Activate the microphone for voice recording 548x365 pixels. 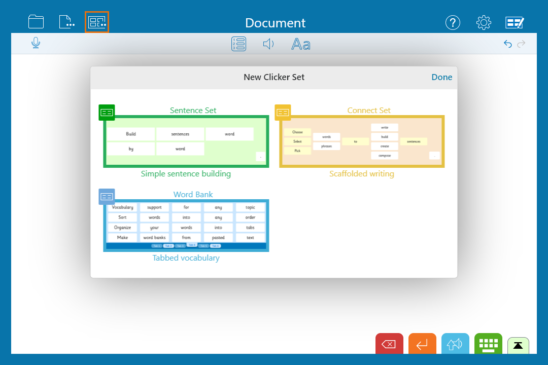pos(36,44)
